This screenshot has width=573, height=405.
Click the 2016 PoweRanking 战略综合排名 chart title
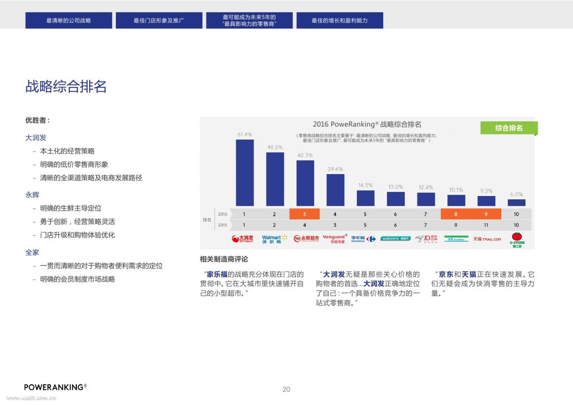click(x=367, y=124)
